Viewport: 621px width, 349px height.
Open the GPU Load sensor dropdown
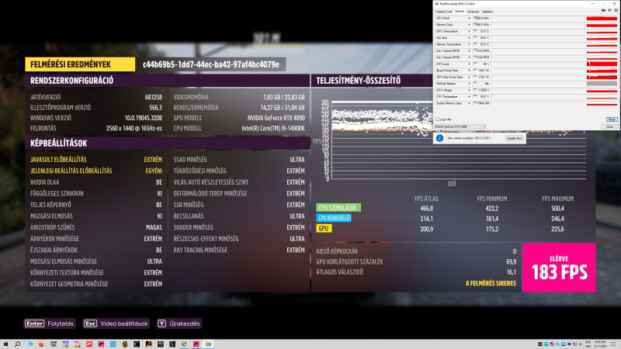click(469, 64)
